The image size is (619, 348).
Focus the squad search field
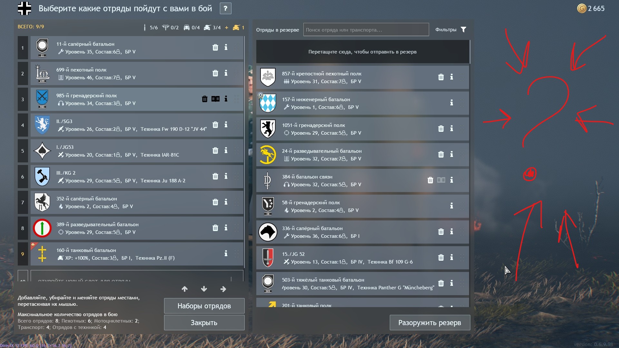(x=366, y=30)
